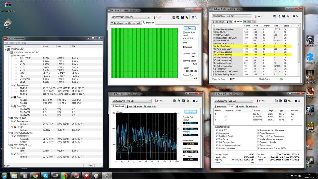Open drive dropdown in Info window
318x179 pixels.
tap(234, 101)
